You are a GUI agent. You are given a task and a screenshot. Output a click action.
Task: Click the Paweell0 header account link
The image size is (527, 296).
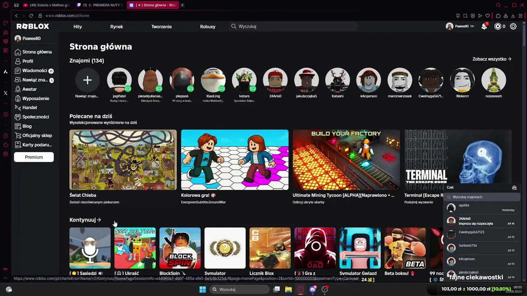459,26
